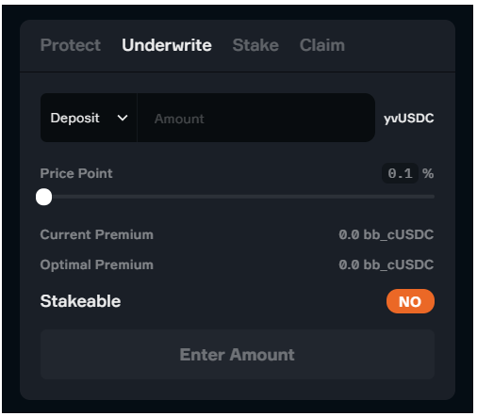477x416 pixels.
Task: Click the Enter Amount button
Action: point(238,355)
